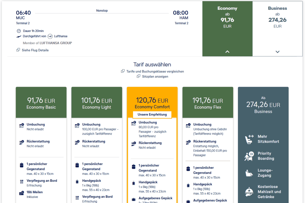Screen dimensions: 305x203
Task: Click the duration clock icon
Action: pyautogui.click(x=19, y=31)
